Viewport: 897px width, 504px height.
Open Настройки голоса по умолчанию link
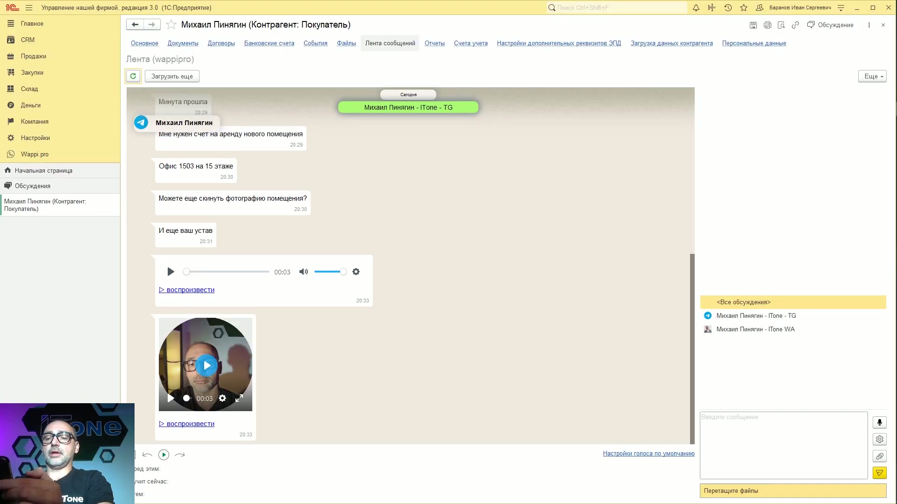coord(648,453)
